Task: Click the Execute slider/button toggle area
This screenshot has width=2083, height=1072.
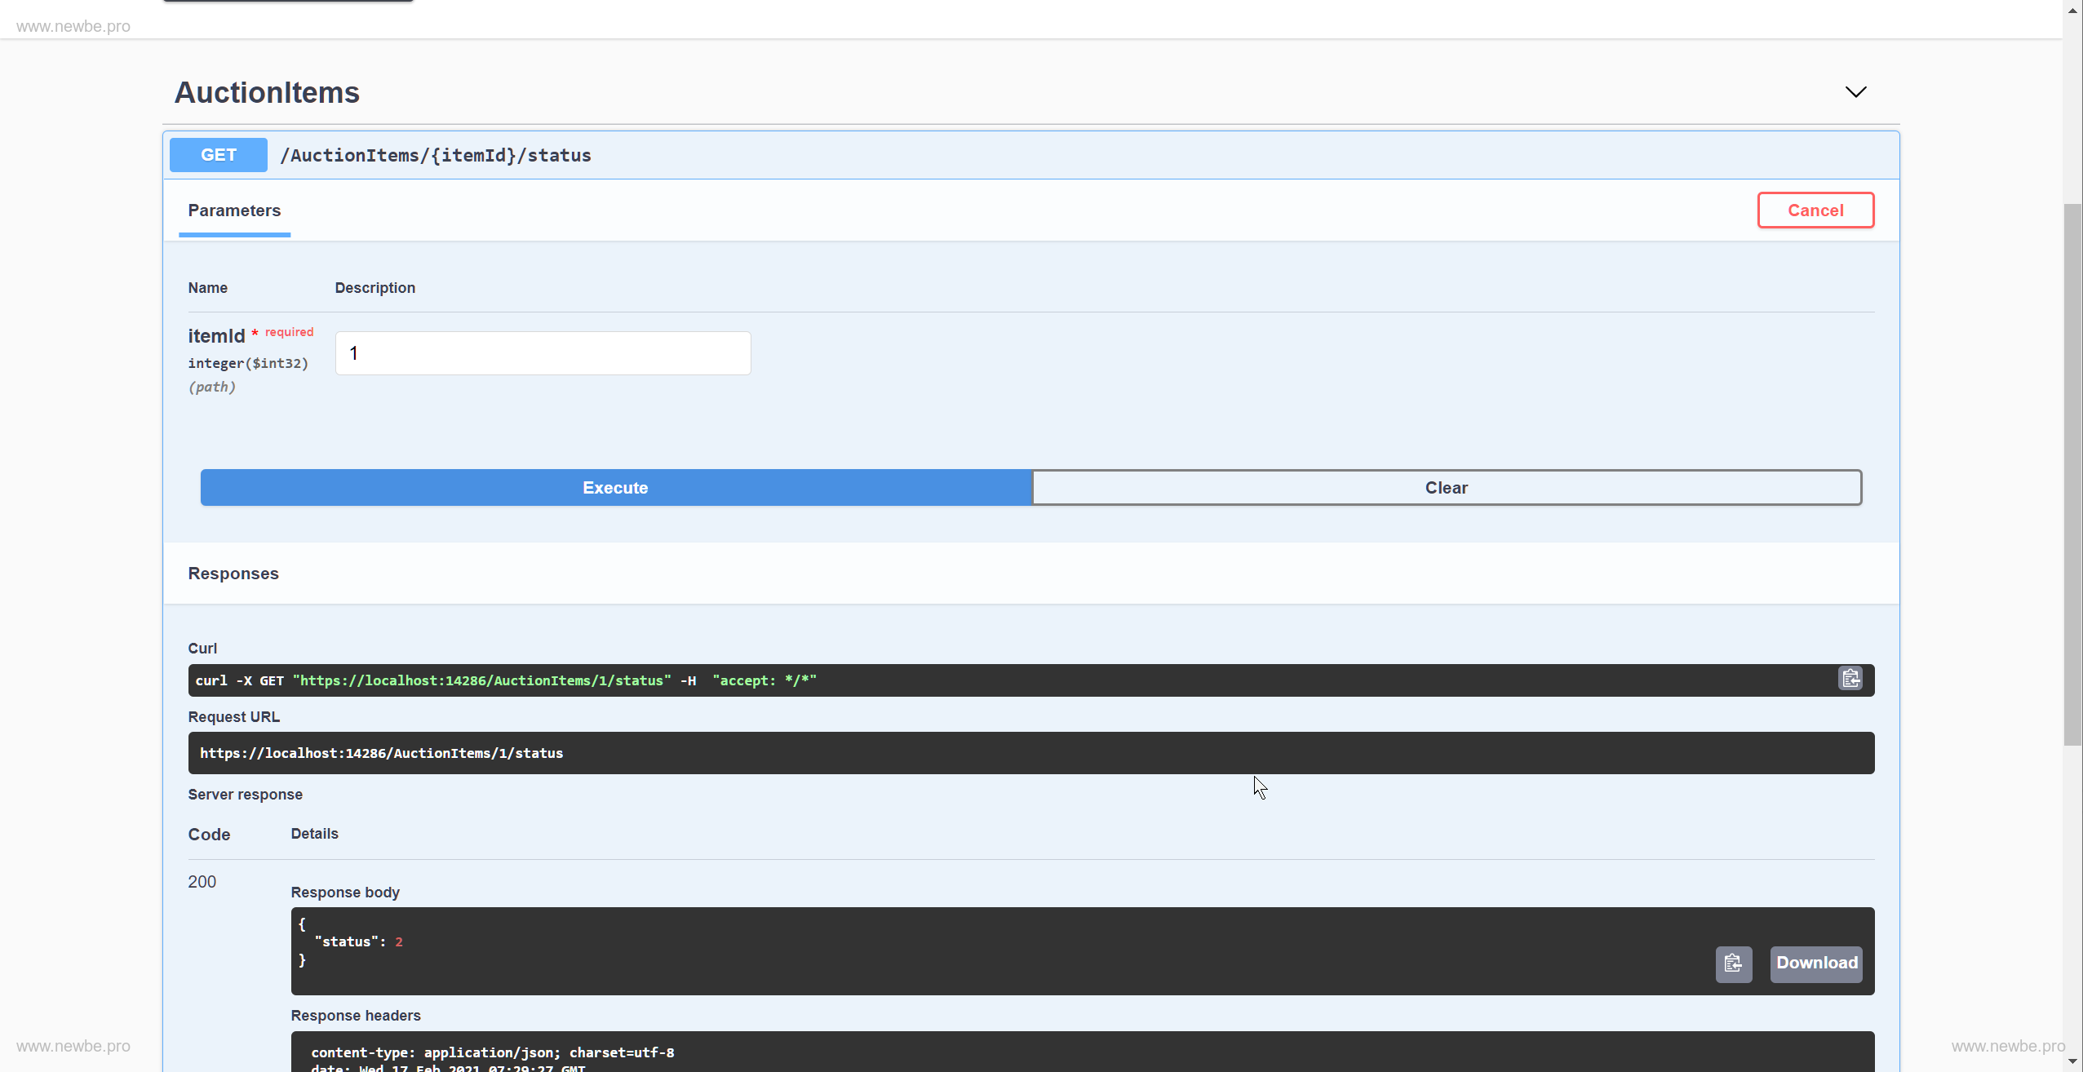Action: [615, 487]
